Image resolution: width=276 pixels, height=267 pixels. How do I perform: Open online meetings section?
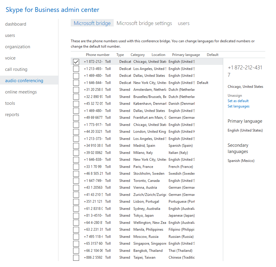point(21,92)
